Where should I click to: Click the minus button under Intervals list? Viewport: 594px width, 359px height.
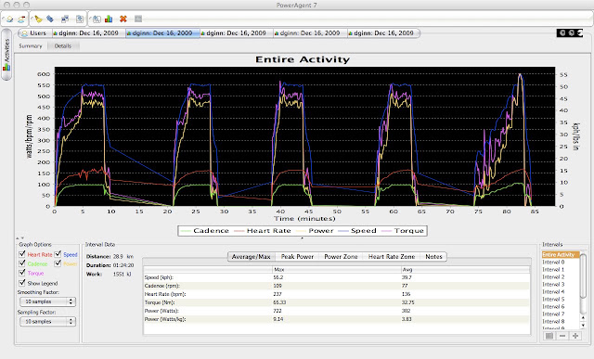tap(562, 336)
